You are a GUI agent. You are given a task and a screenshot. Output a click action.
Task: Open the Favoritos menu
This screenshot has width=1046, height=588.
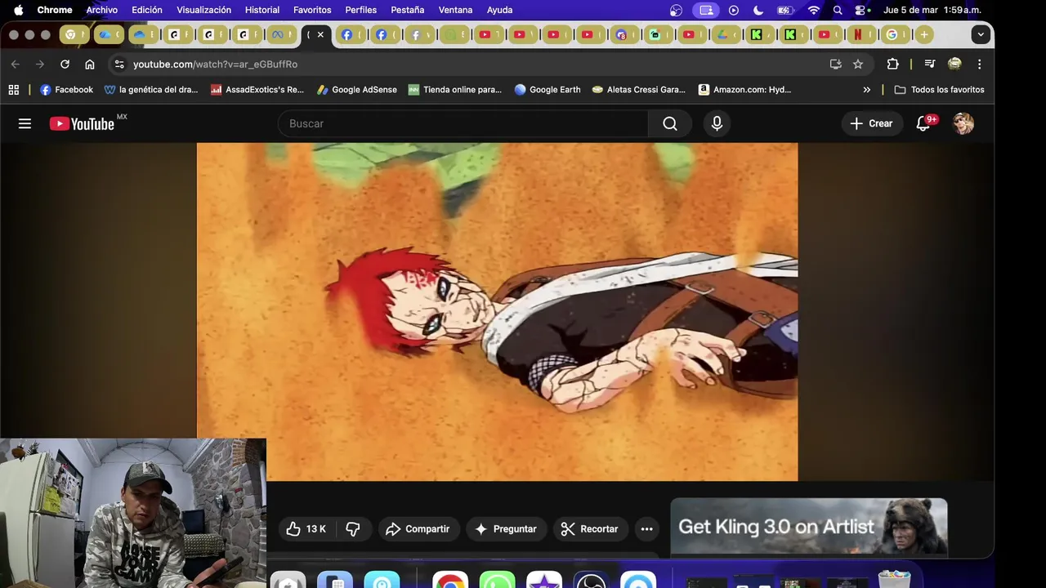click(x=312, y=10)
